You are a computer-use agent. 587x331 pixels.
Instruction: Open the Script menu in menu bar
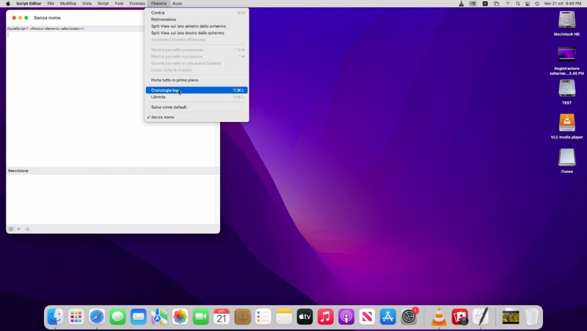point(103,3)
